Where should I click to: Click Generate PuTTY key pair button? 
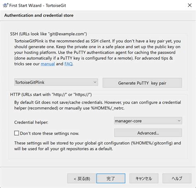[x=142, y=83]
